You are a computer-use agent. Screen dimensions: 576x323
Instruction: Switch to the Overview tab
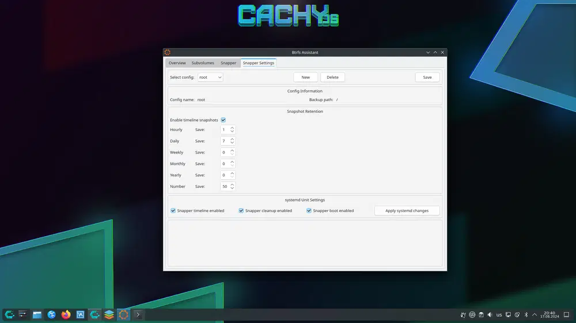(177, 63)
